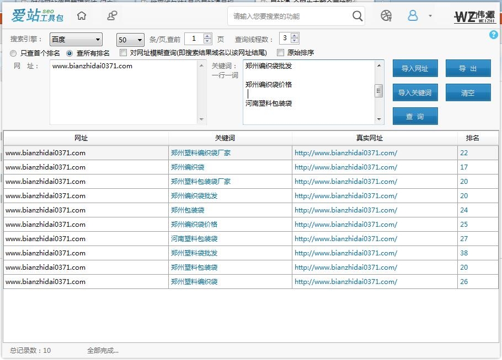Select the 只查首个排名 radio button
Image resolution: width=502 pixels, height=360 pixels.
click(14, 53)
